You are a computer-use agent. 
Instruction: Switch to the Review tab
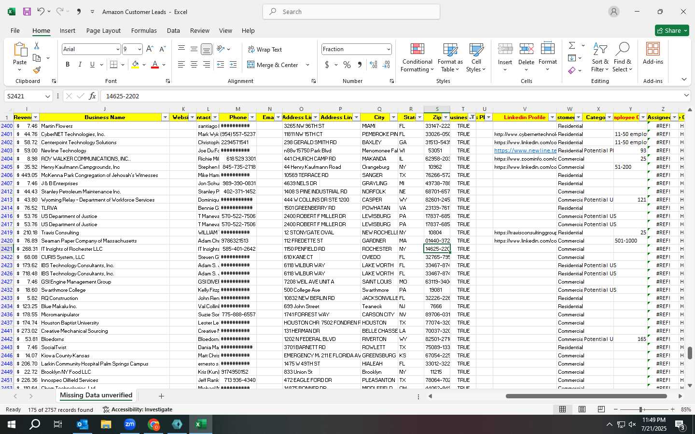200,30
